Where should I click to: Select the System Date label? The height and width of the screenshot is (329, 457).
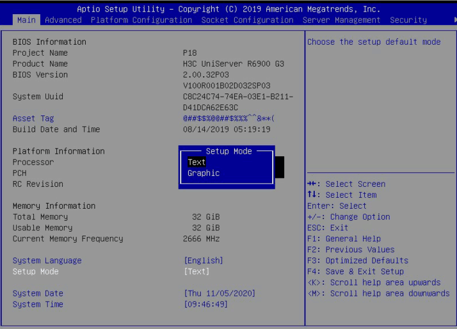pyautogui.click(x=38, y=293)
